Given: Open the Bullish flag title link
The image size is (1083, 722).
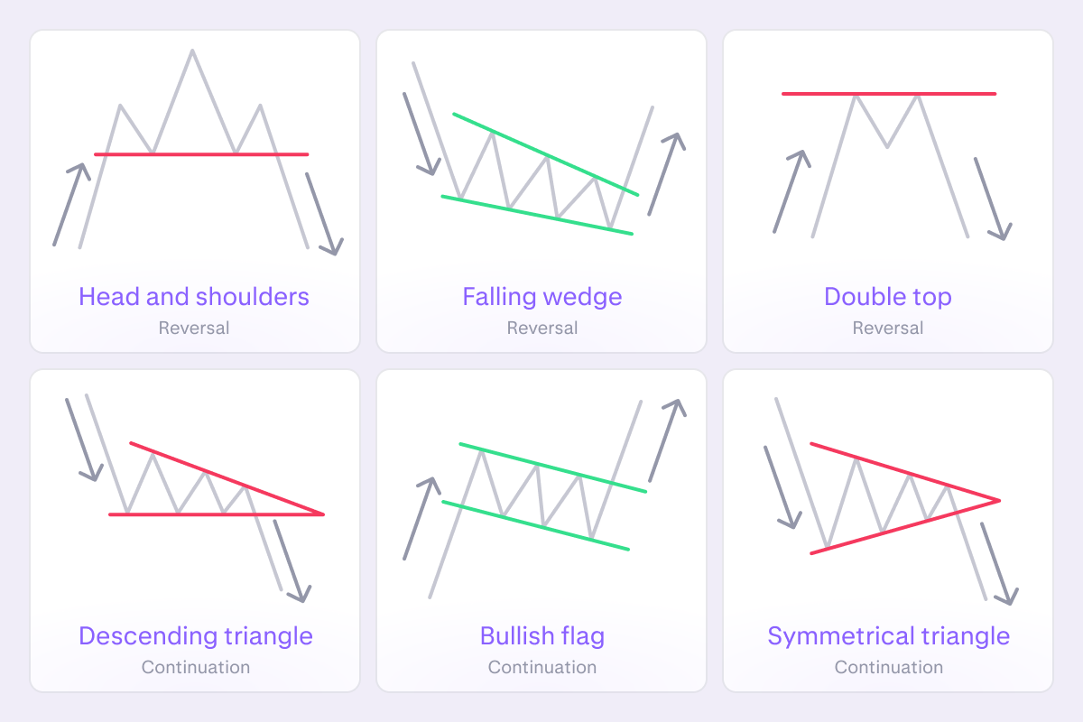Looking at the screenshot, I should 541,635.
